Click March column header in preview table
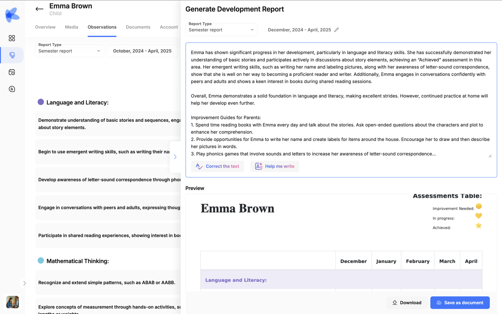 447,261
